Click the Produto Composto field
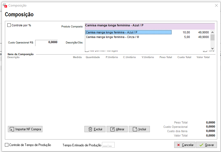Screen dimensions: 221x152 [150, 26]
